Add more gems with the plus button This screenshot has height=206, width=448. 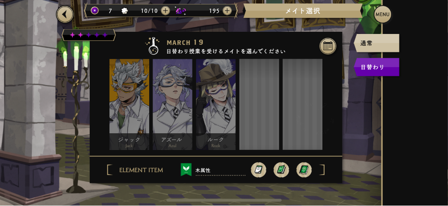[227, 11]
